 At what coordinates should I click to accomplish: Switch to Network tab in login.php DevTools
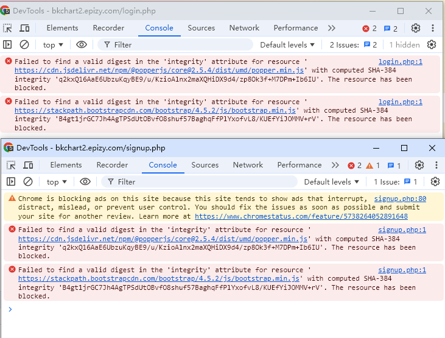point(244,28)
